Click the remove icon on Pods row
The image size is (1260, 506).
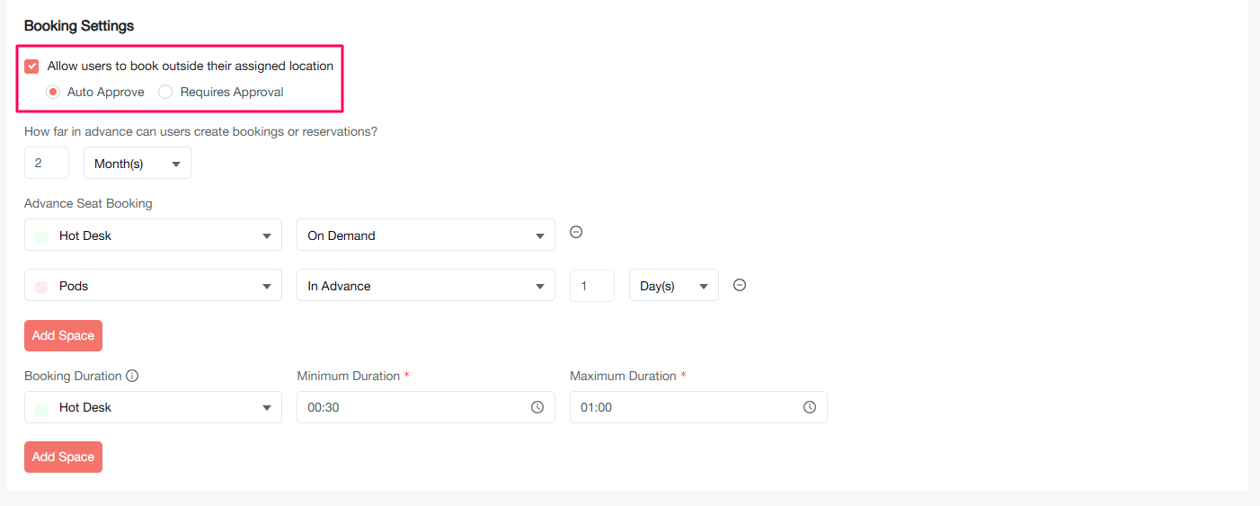pos(740,285)
